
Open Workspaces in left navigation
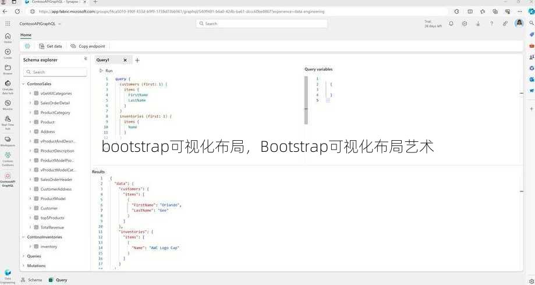8,141
